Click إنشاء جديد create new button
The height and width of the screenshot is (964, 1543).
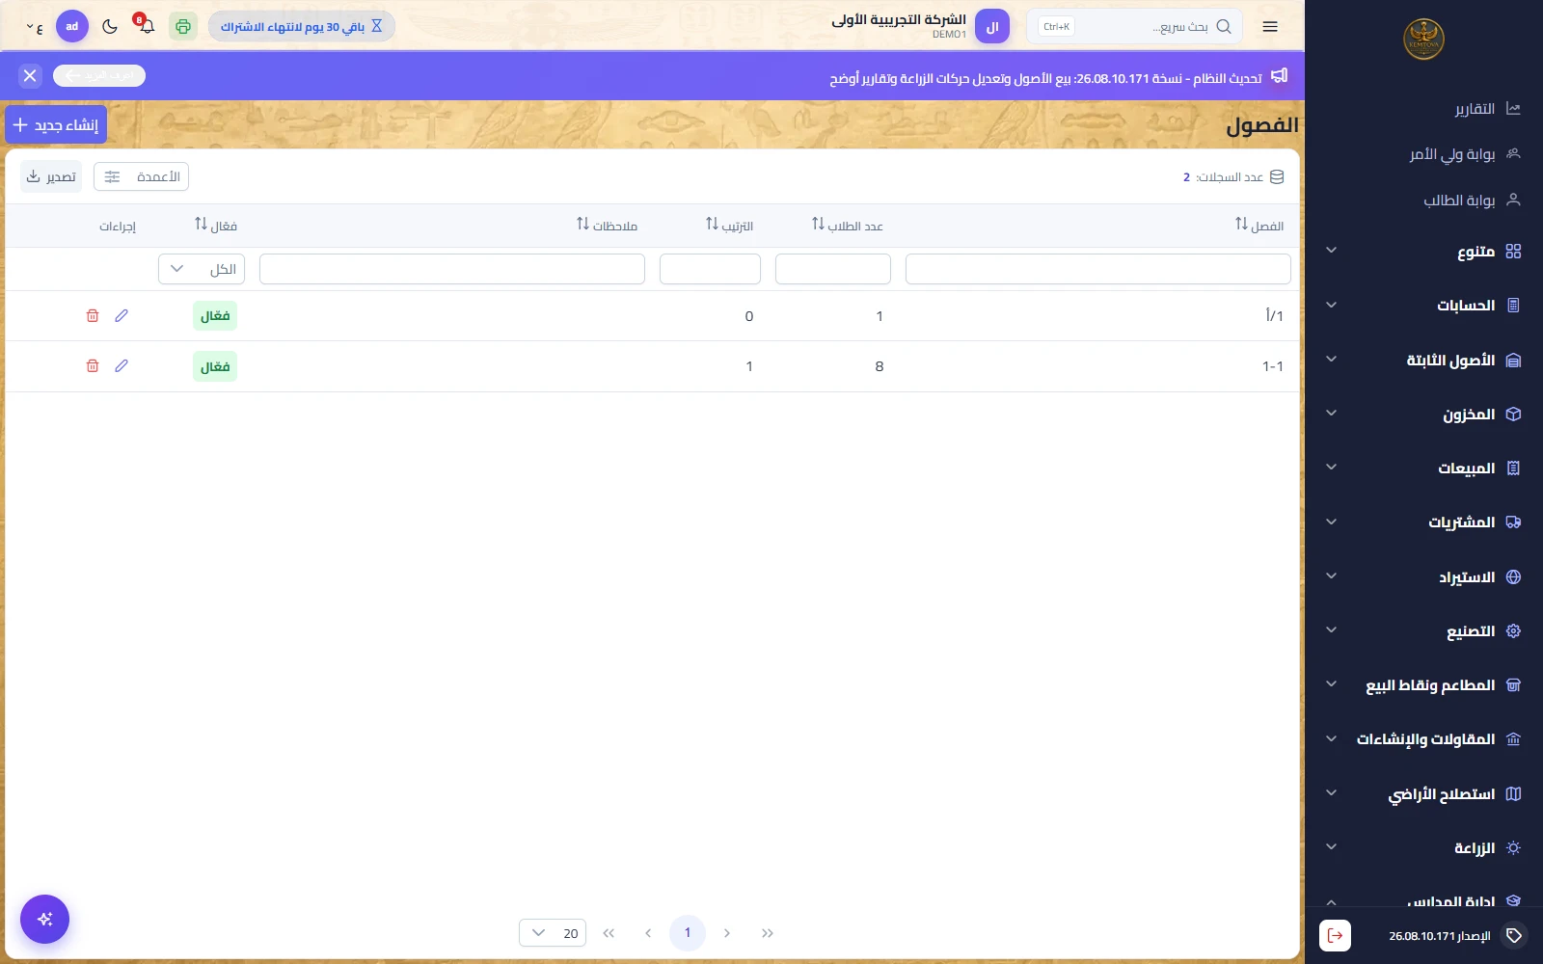56,125
